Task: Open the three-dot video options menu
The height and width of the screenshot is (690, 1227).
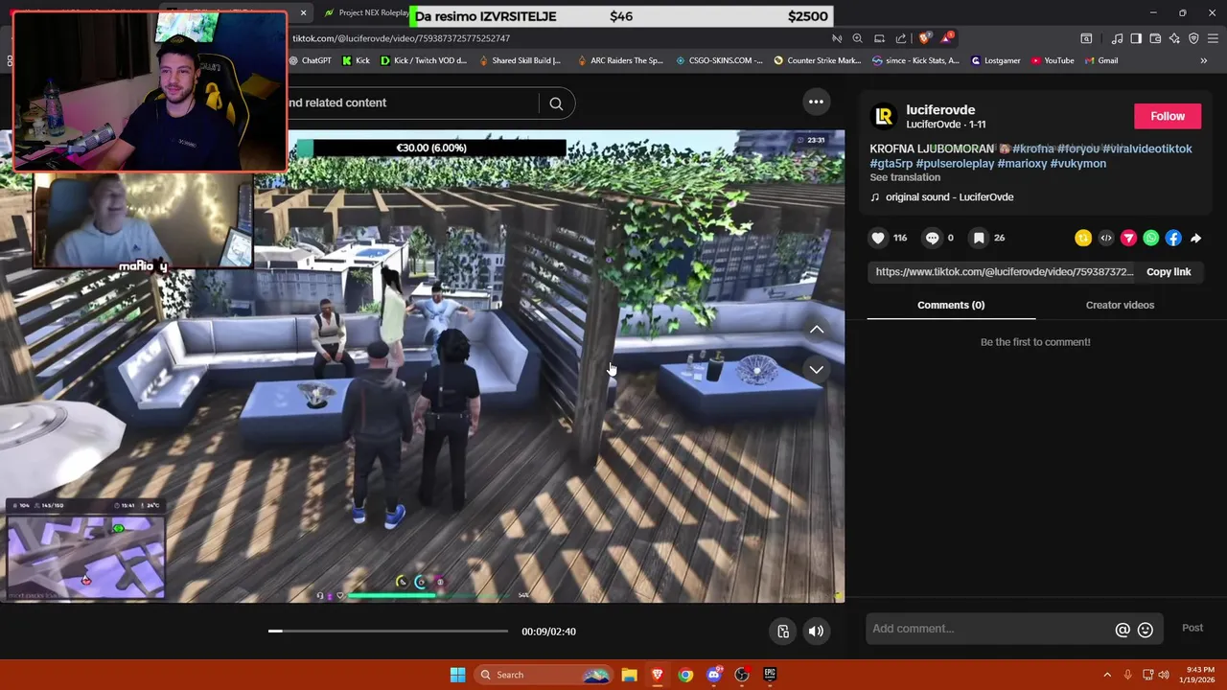Action: (816, 102)
